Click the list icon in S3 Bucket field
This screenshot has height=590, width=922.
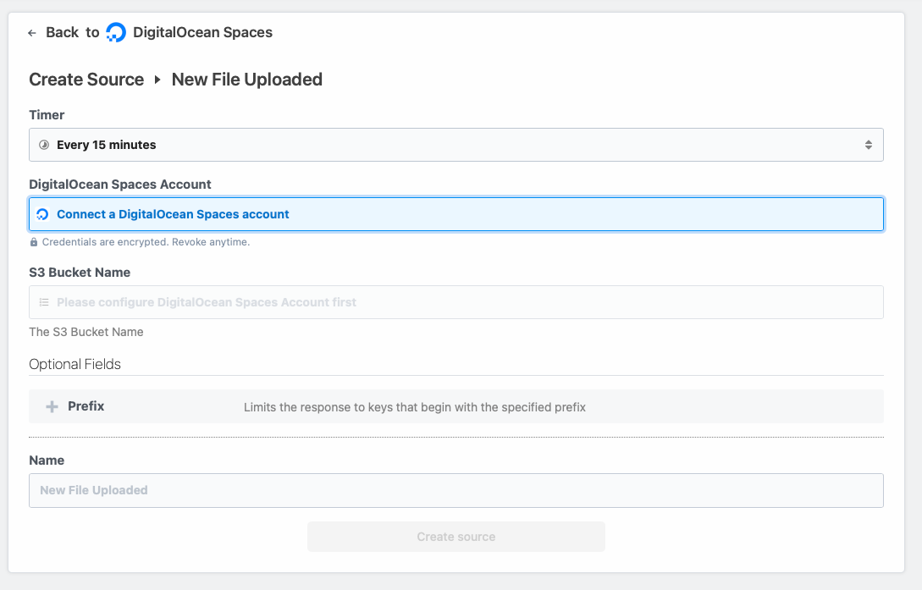44,302
